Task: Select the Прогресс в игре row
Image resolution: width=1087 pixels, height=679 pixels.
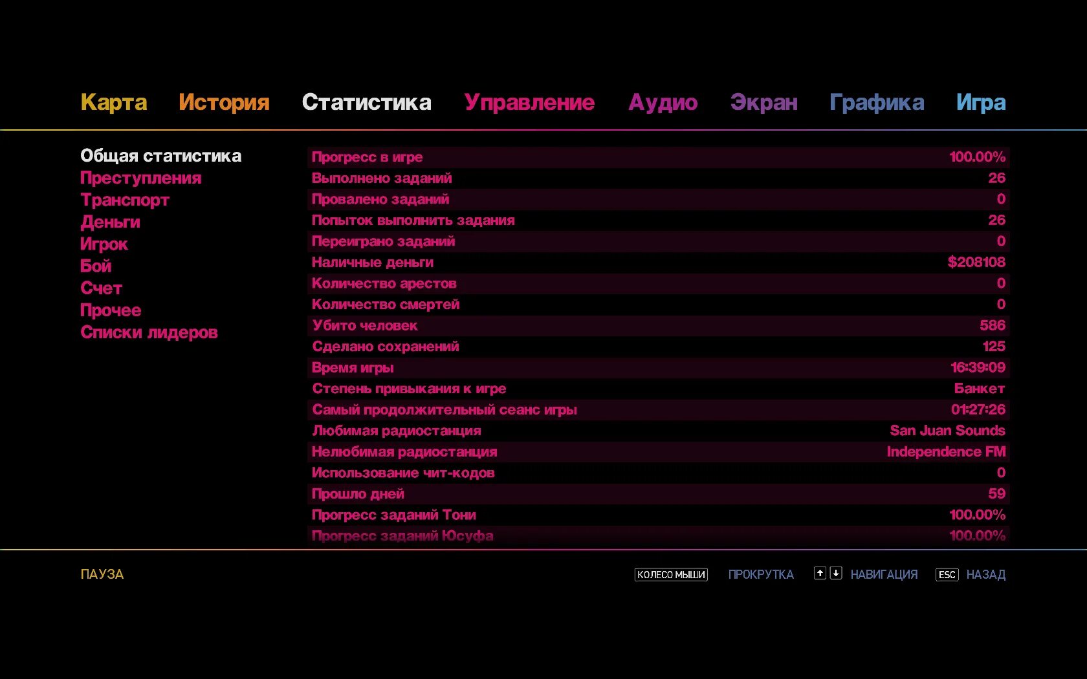Action: [659, 157]
